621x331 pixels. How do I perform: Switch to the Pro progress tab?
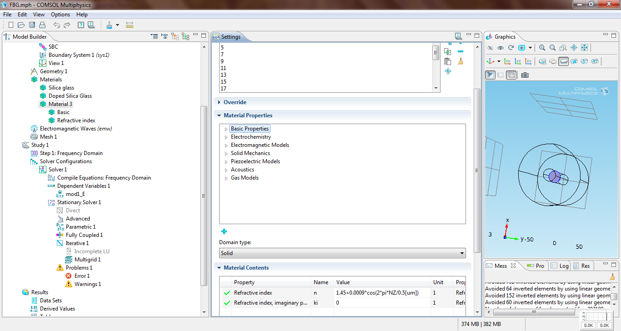pos(535,266)
